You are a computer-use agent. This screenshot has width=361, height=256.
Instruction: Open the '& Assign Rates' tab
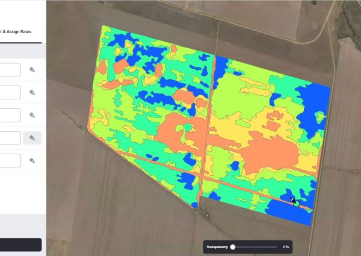click(x=16, y=32)
